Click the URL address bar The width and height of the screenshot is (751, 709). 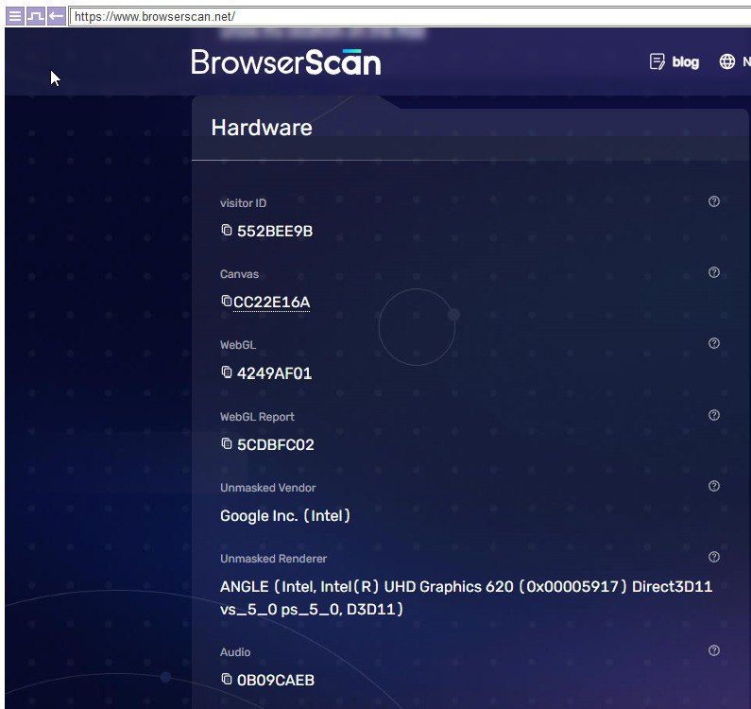pos(378,16)
